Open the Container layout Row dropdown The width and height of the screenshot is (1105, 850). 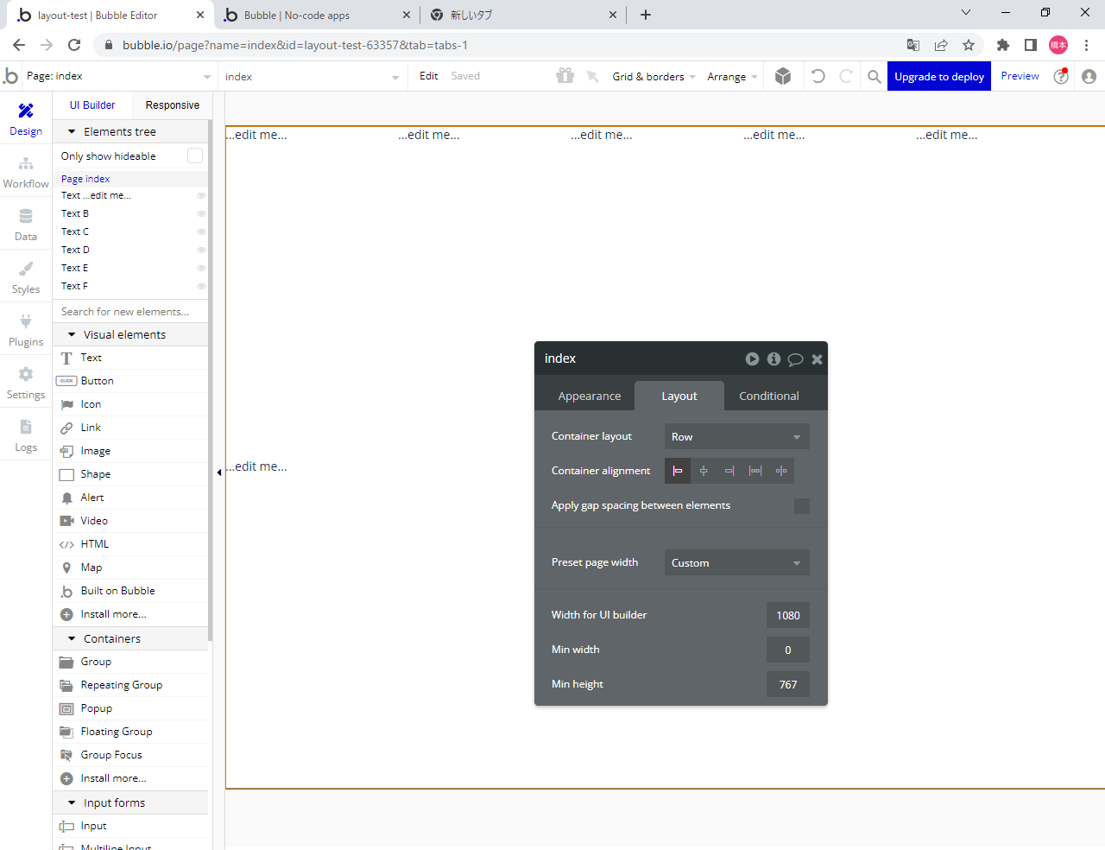pyautogui.click(x=736, y=437)
